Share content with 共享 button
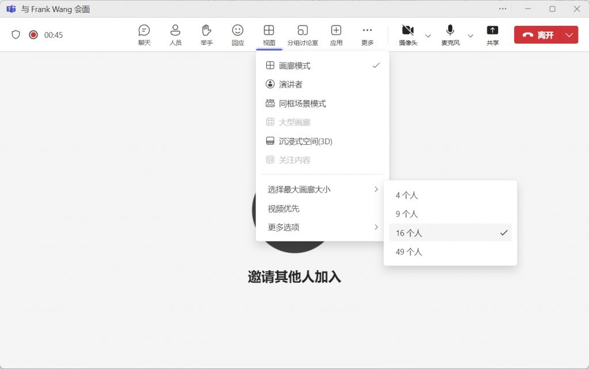The image size is (589, 369). point(492,35)
